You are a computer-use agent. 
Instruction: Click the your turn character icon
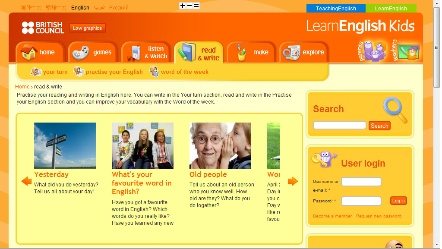click(36, 72)
